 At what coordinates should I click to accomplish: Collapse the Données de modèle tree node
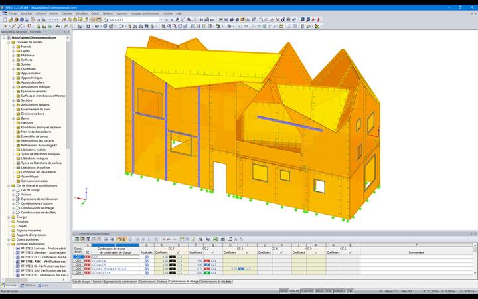coord(9,42)
